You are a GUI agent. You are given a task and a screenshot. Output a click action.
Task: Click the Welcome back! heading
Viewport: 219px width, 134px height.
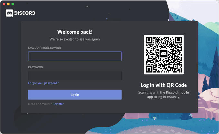(x=75, y=32)
